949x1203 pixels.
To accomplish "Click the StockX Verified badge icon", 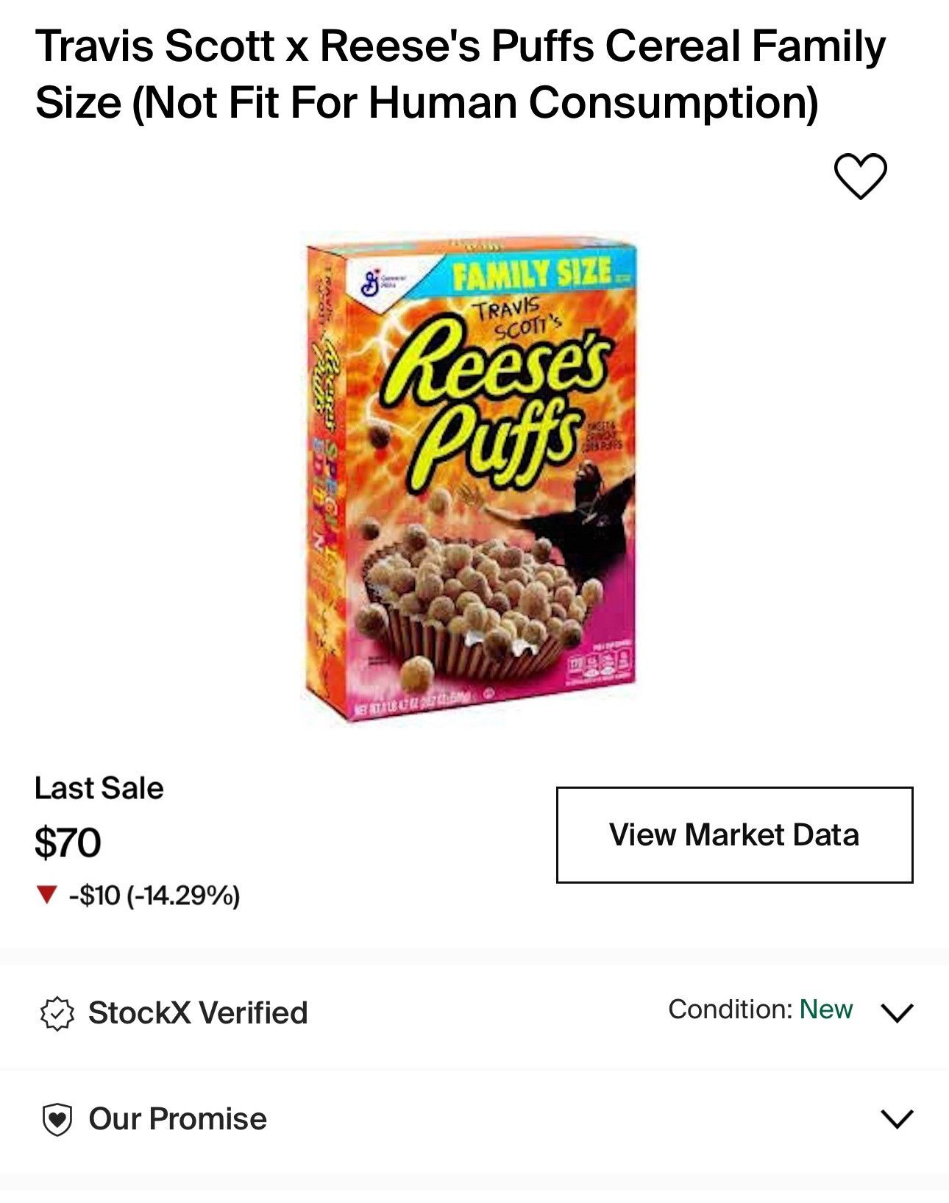I will (x=57, y=1013).
